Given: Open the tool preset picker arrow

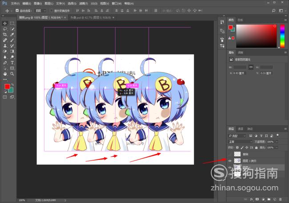Looking at the screenshot, I should pyautogui.click(x=12, y=11).
